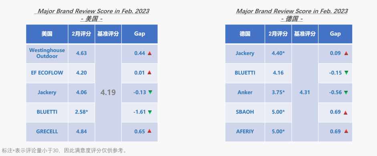
Task: Select the 德国 table header cell
Action: pos(245,34)
